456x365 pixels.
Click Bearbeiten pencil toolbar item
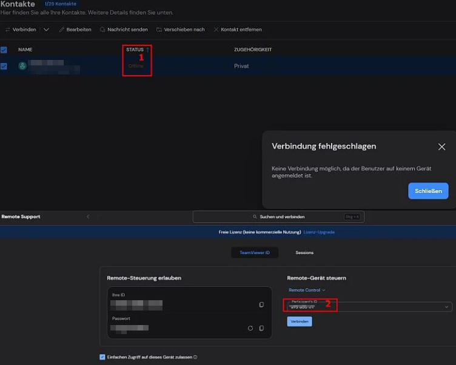click(x=75, y=30)
